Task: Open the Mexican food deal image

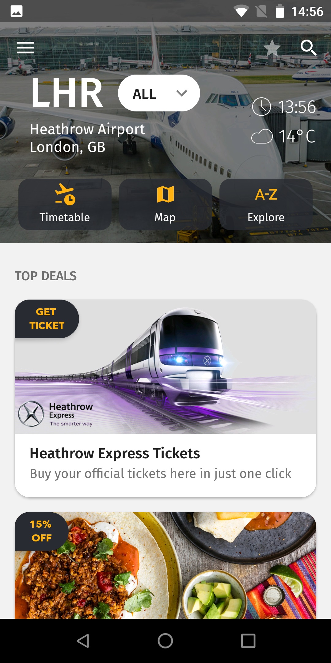Action: [x=165, y=565]
